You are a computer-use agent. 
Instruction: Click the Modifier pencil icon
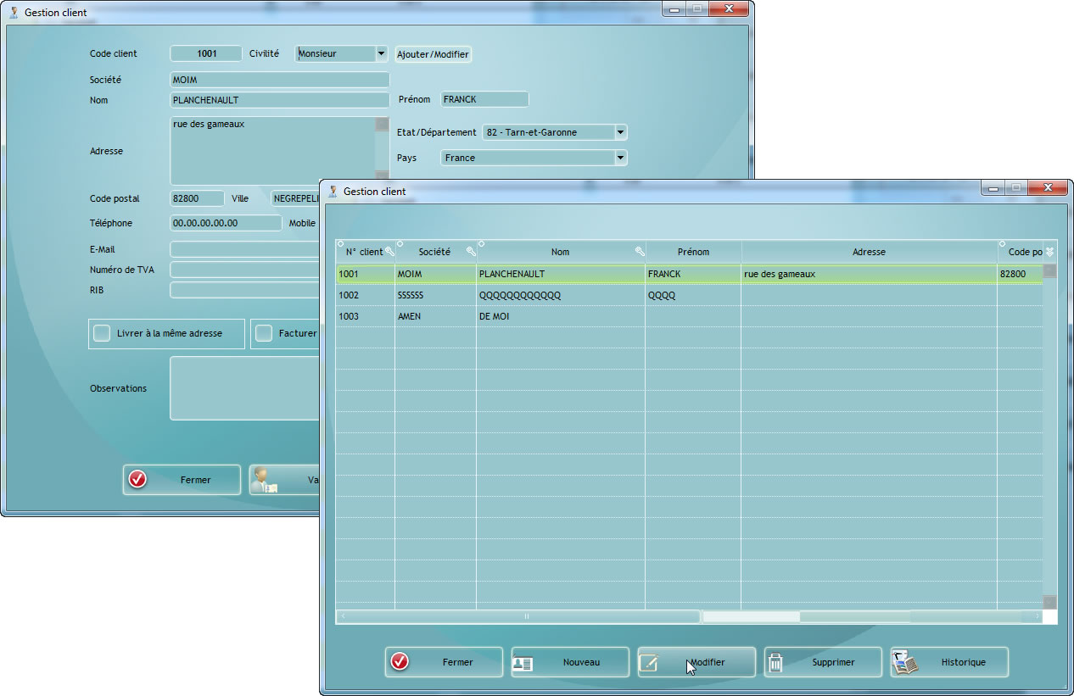pos(650,663)
